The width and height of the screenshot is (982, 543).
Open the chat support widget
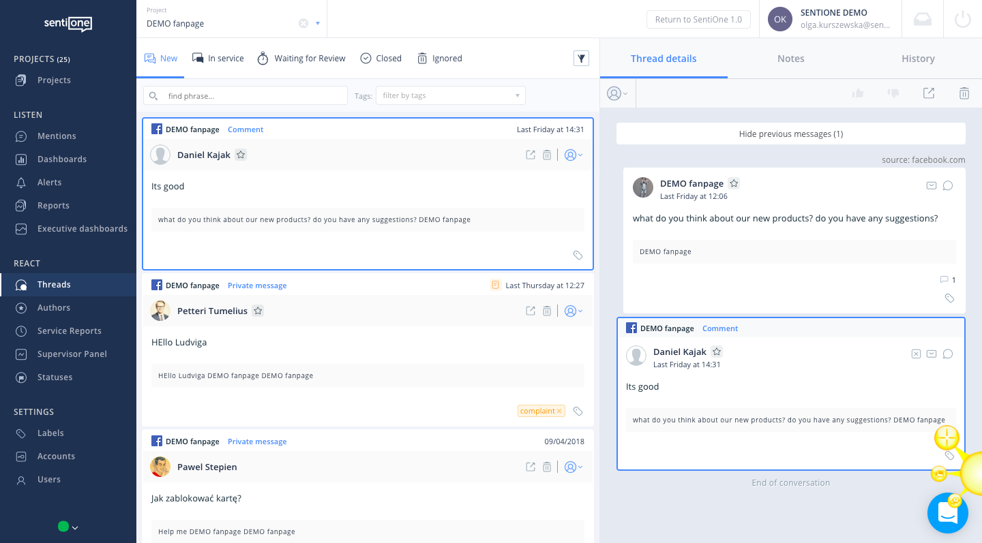click(x=948, y=513)
